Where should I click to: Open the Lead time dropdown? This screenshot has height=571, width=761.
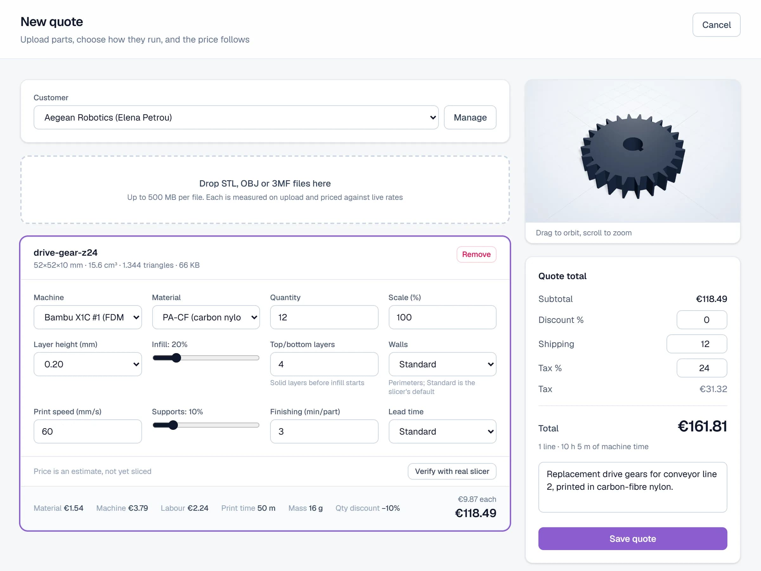(442, 431)
